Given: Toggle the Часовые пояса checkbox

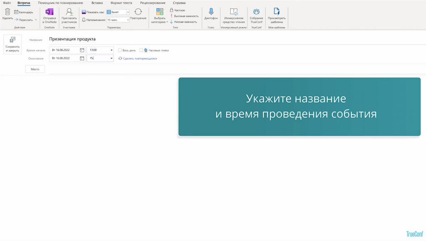Looking at the screenshot, I should [x=141, y=50].
